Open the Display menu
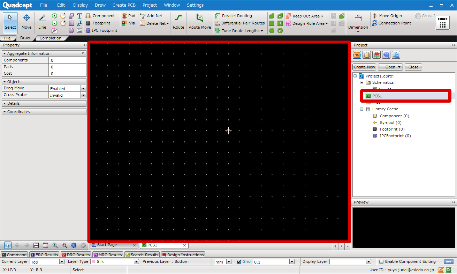Image resolution: width=457 pixels, height=274 pixels. point(80,5)
